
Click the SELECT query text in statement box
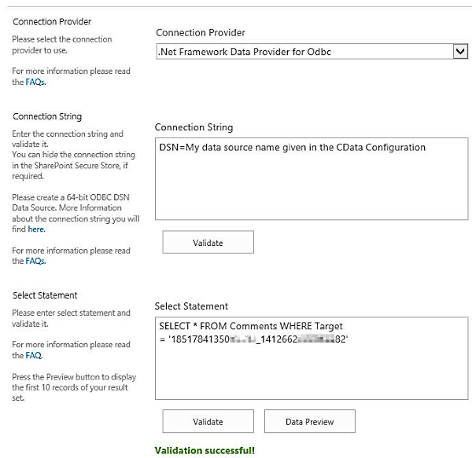point(250,326)
